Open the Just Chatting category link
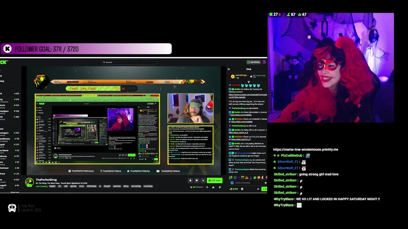 [41, 186]
